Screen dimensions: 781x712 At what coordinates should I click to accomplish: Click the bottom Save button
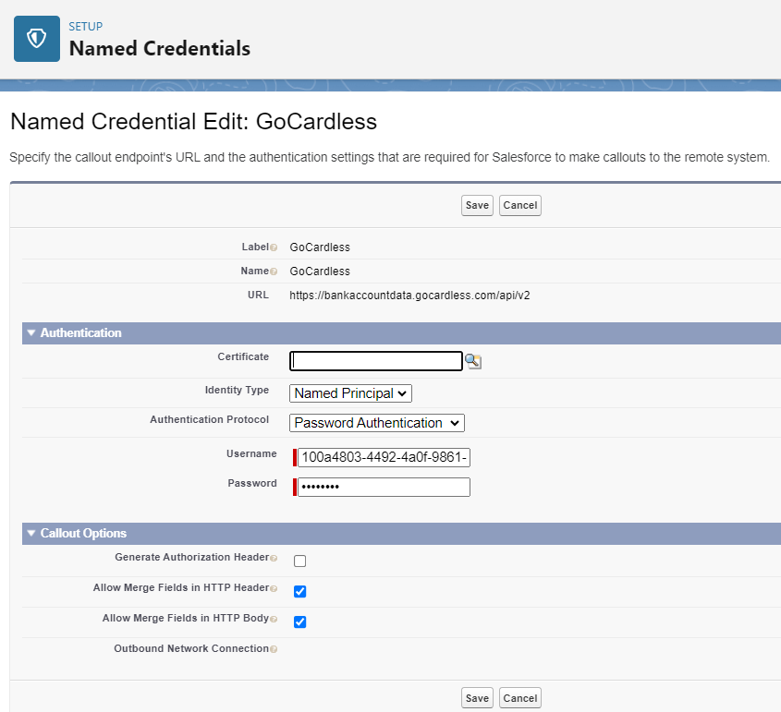[477, 698]
